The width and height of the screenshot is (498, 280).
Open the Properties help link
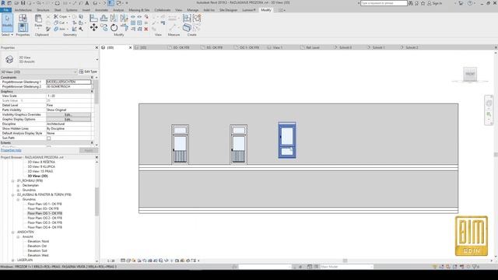(11, 150)
